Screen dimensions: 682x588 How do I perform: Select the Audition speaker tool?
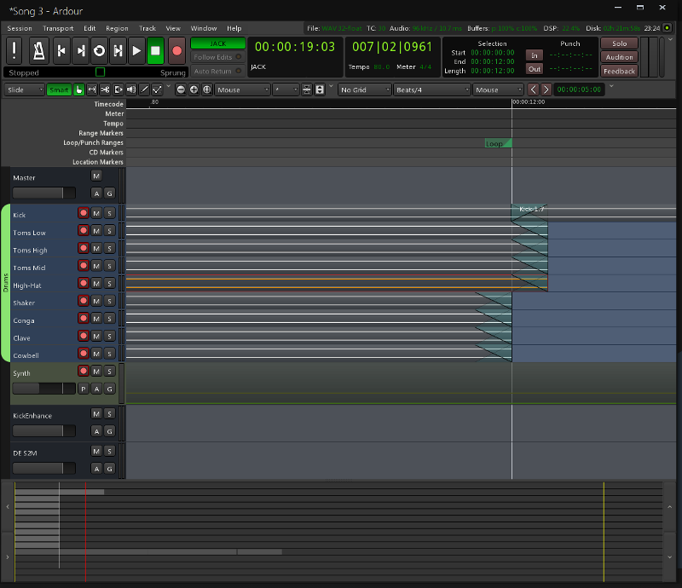(x=131, y=89)
